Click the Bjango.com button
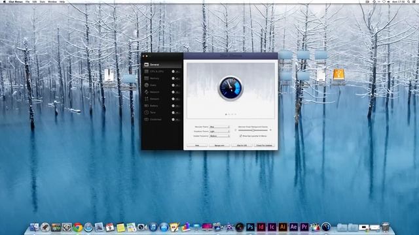The image size is (419, 235). coord(219,145)
